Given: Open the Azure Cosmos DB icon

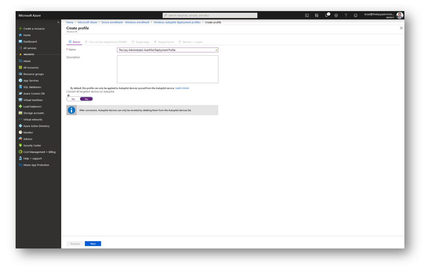Looking at the screenshot, I should (x=20, y=93).
